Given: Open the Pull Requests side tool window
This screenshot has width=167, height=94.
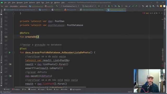Looking at the screenshot, I should (x=1, y=23).
